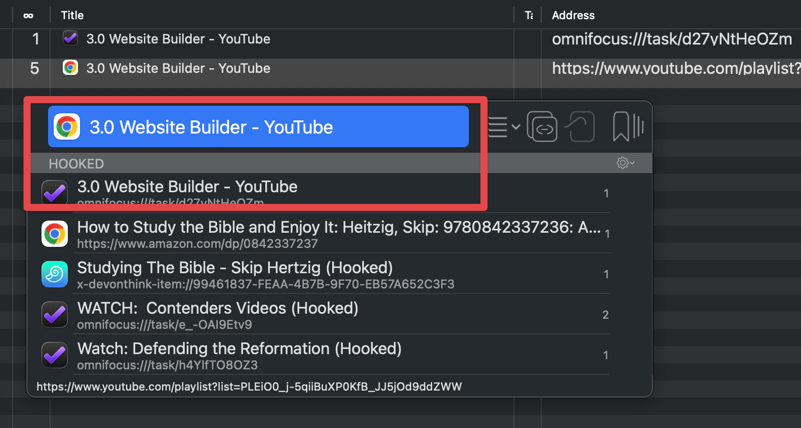801x428 pixels.
Task: Select the WATCH: Contenders Videos (Hooked) item
Action: coord(218,309)
